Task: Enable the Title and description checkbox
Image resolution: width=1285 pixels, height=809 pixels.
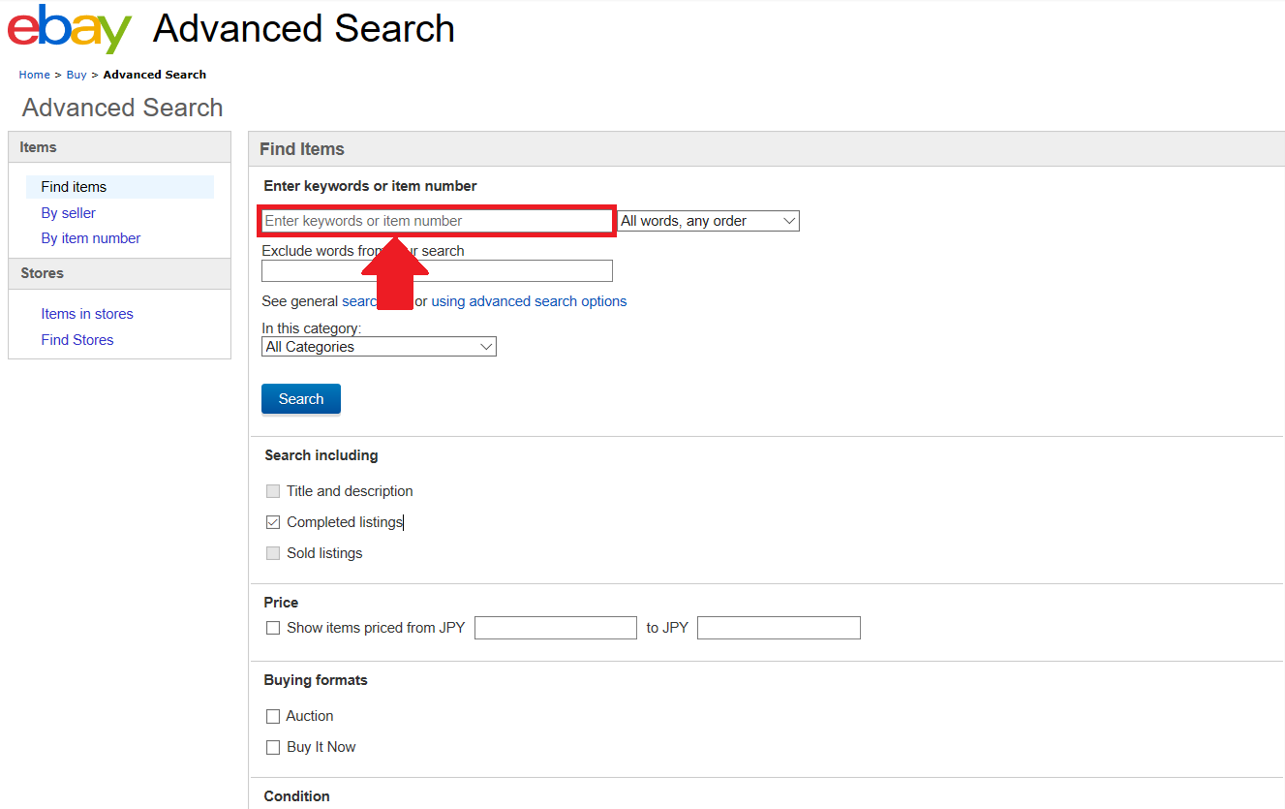Action: tap(273, 491)
